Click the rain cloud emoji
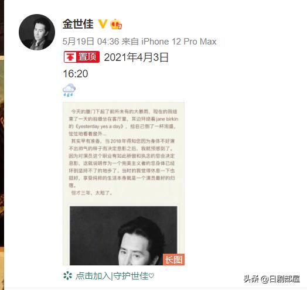This screenshot has width=307, height=290. click(69, 90)
